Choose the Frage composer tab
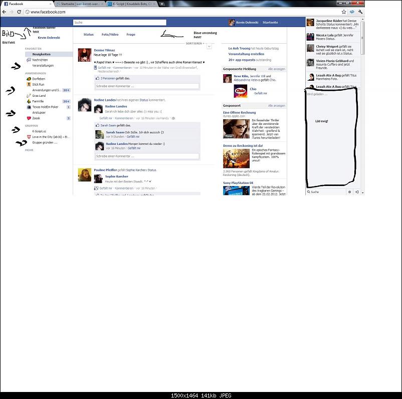Screen dimensions: 402x399 tap(131, 35)
